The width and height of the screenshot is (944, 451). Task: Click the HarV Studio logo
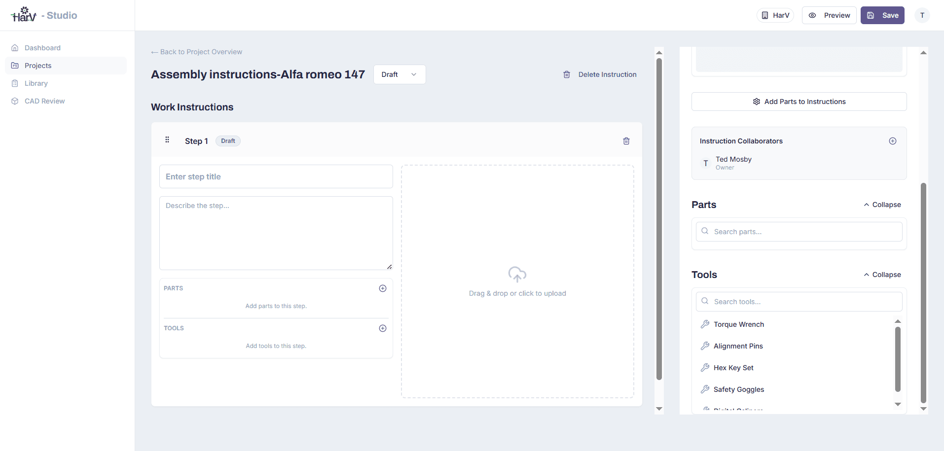[x=44, y=15]
